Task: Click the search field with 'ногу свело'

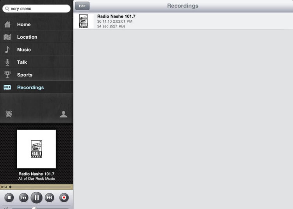Action: (x=36, y=9)
